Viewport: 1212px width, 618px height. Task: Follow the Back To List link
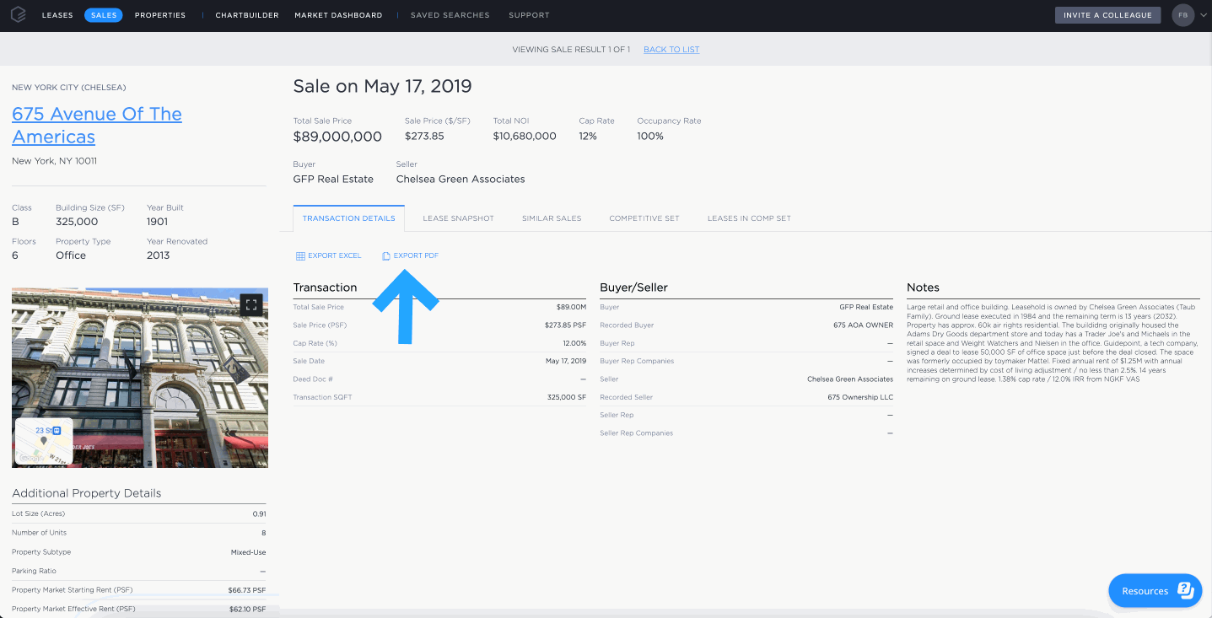point(671,50)
